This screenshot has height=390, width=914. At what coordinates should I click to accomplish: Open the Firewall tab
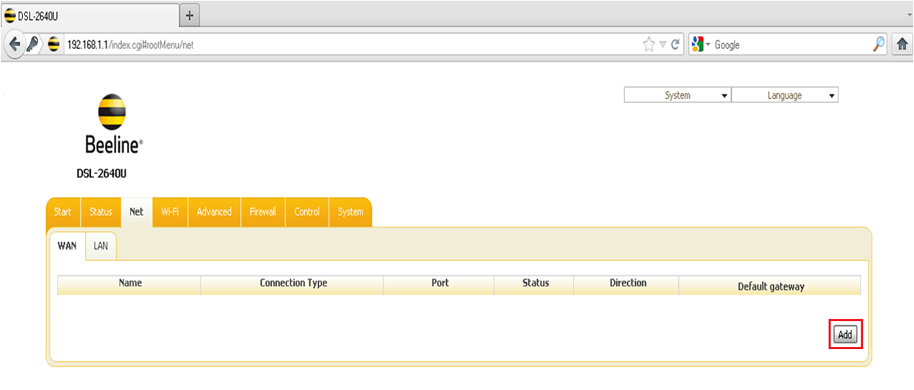pos(262,212)
